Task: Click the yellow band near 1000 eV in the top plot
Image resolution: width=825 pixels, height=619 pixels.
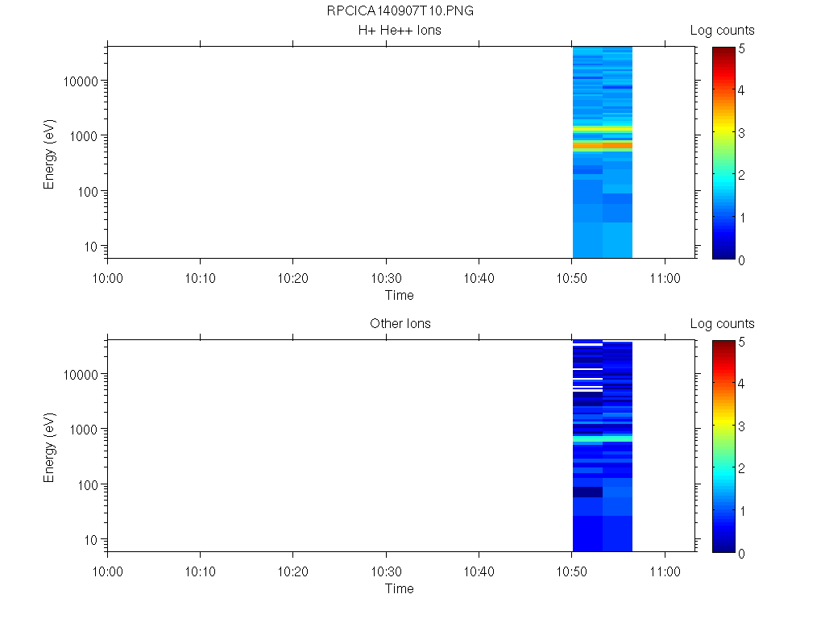Action: point(603,128)
